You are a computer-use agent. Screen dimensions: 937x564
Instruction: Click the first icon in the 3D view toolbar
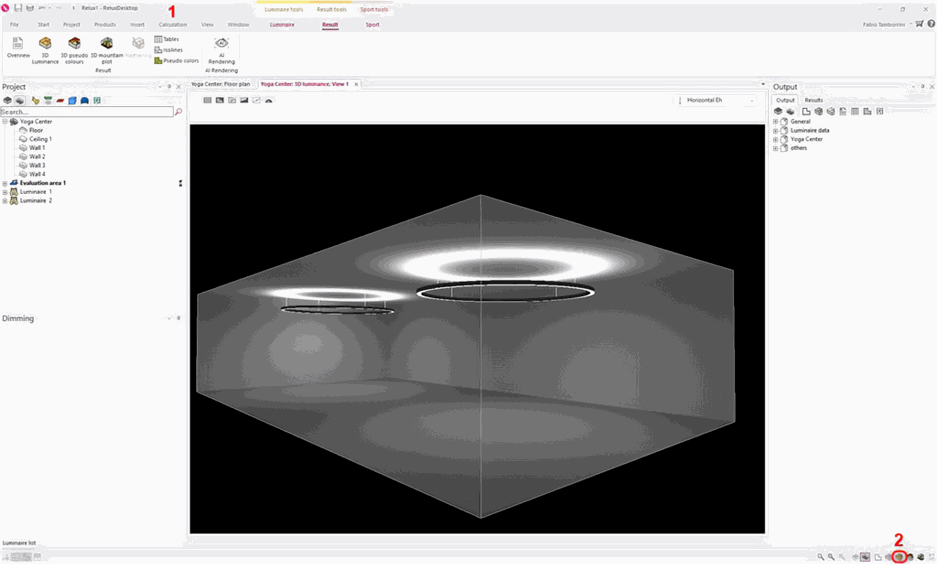207,100
